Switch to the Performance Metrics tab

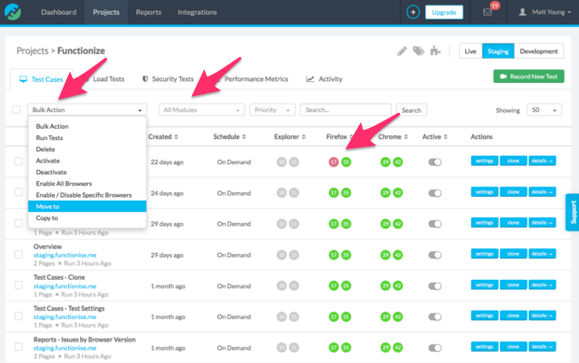coord(255,79)
